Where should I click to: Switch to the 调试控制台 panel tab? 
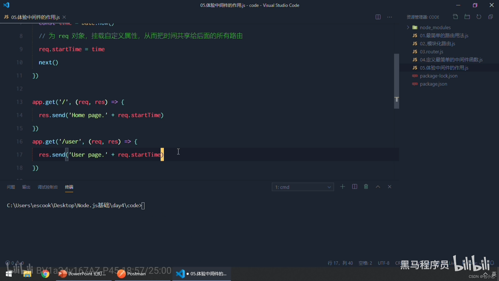(x=48, y=187)
